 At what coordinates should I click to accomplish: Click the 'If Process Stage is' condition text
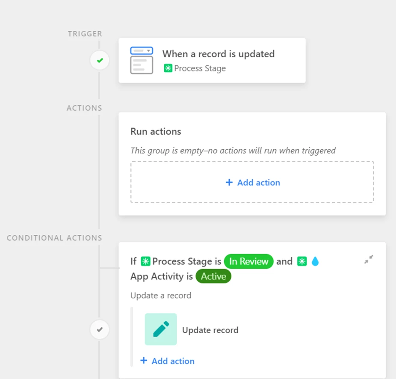pos(176,261)
